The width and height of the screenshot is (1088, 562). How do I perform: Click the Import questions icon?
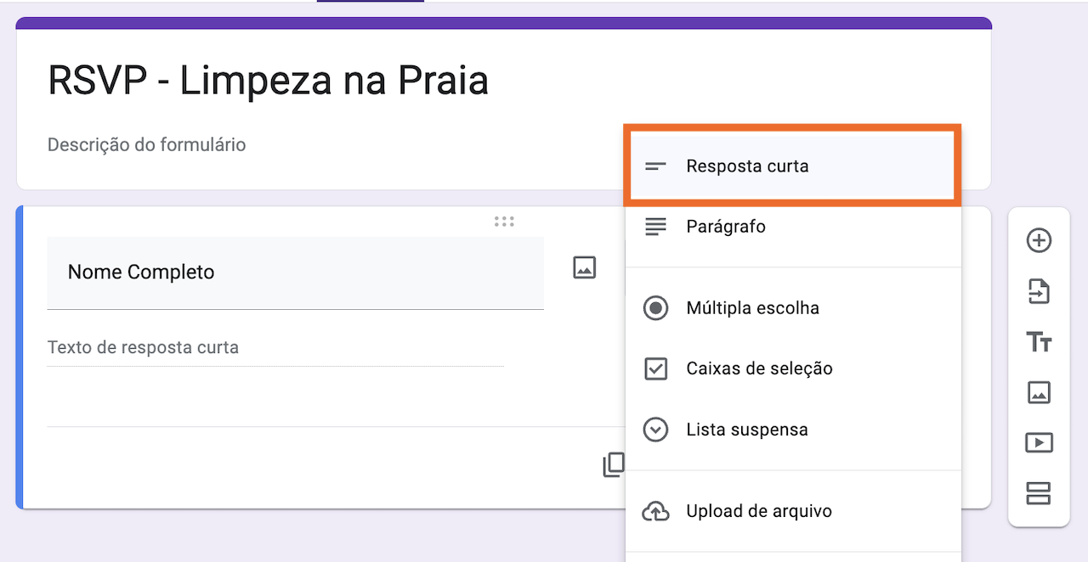click(x=1039, y=291)
